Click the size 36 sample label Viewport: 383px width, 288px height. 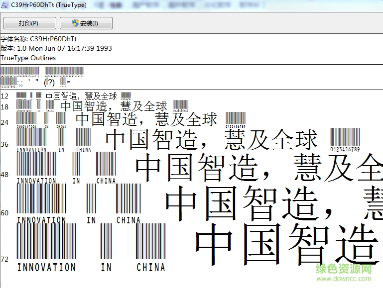pyautogui.click(x=4, y=144)
